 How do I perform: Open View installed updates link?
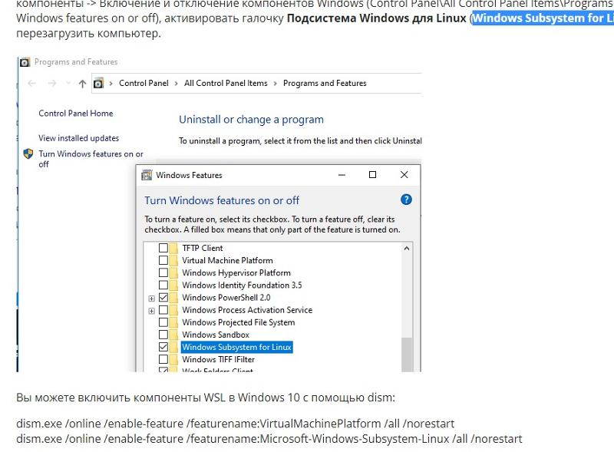pos(79,138)
